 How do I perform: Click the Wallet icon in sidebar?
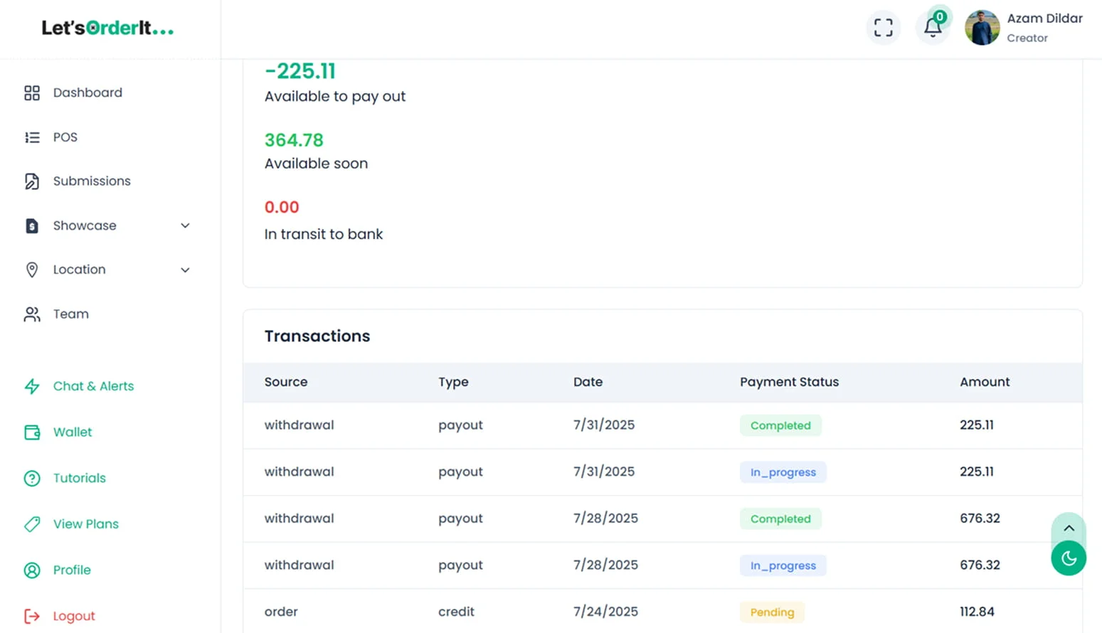coord(32,432)
